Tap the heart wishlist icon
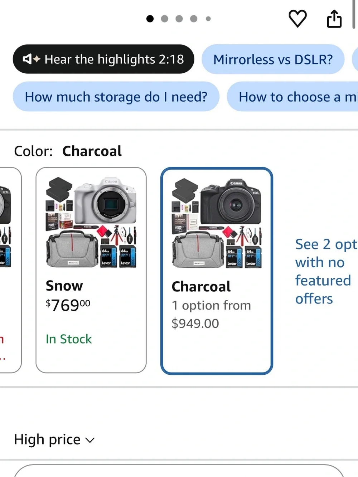The image size is (358, 477). click(x=297, y=18)
